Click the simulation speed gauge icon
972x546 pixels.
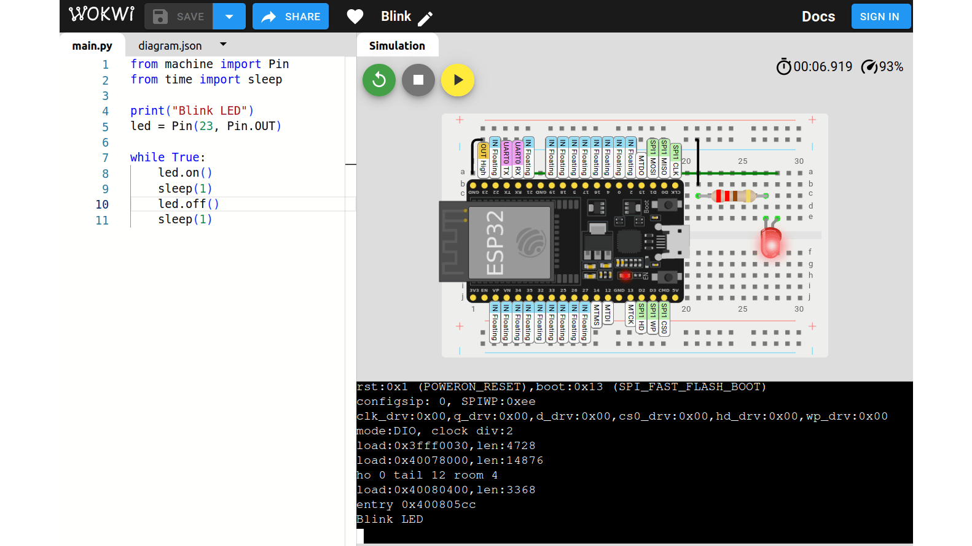pos(869,66)
